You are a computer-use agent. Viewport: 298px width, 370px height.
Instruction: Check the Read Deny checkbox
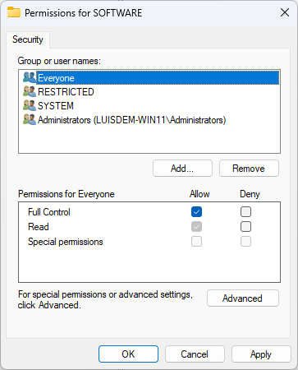pyautogui.click(x=245, y=227)
